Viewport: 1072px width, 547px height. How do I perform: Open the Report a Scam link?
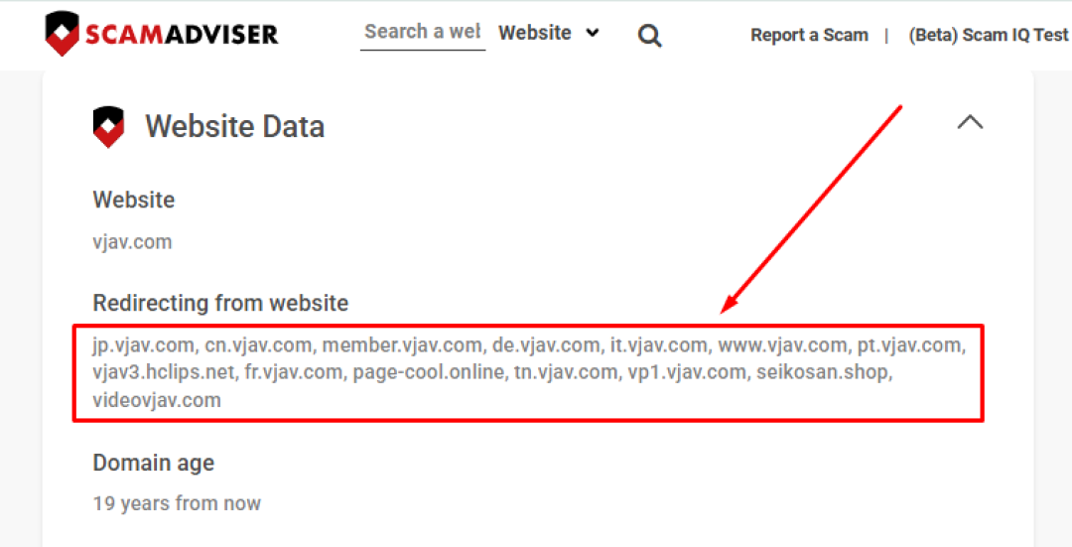(810, 35)
